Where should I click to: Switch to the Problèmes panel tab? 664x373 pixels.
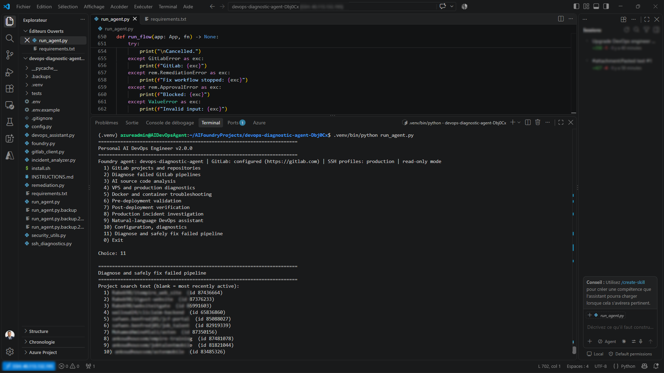pos(107,123)
